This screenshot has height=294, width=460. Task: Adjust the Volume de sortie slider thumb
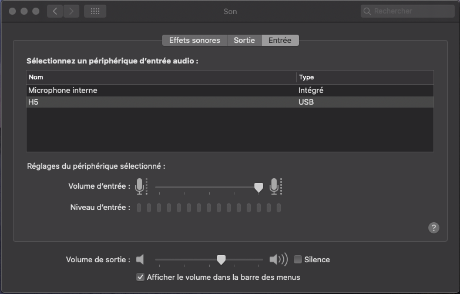(221, 260)
